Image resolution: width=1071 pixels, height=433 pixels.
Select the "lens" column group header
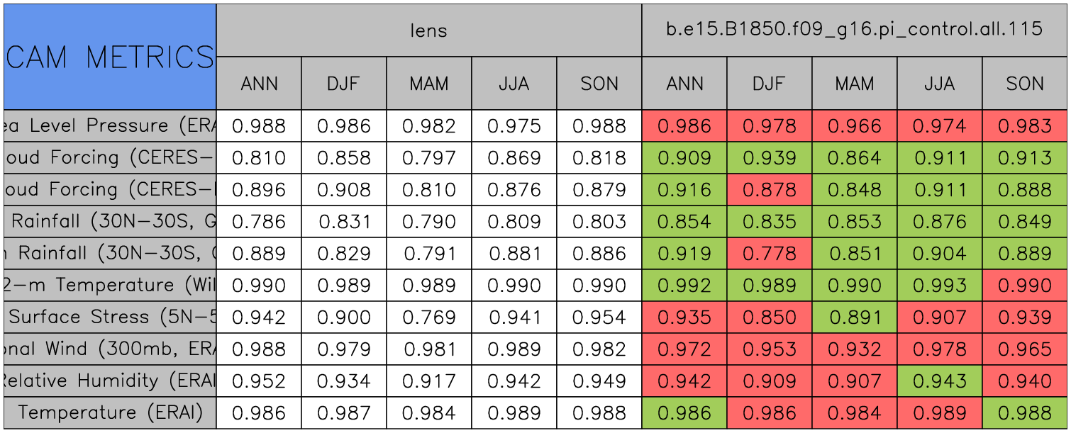pyautogui.click(x=428, y=30)
